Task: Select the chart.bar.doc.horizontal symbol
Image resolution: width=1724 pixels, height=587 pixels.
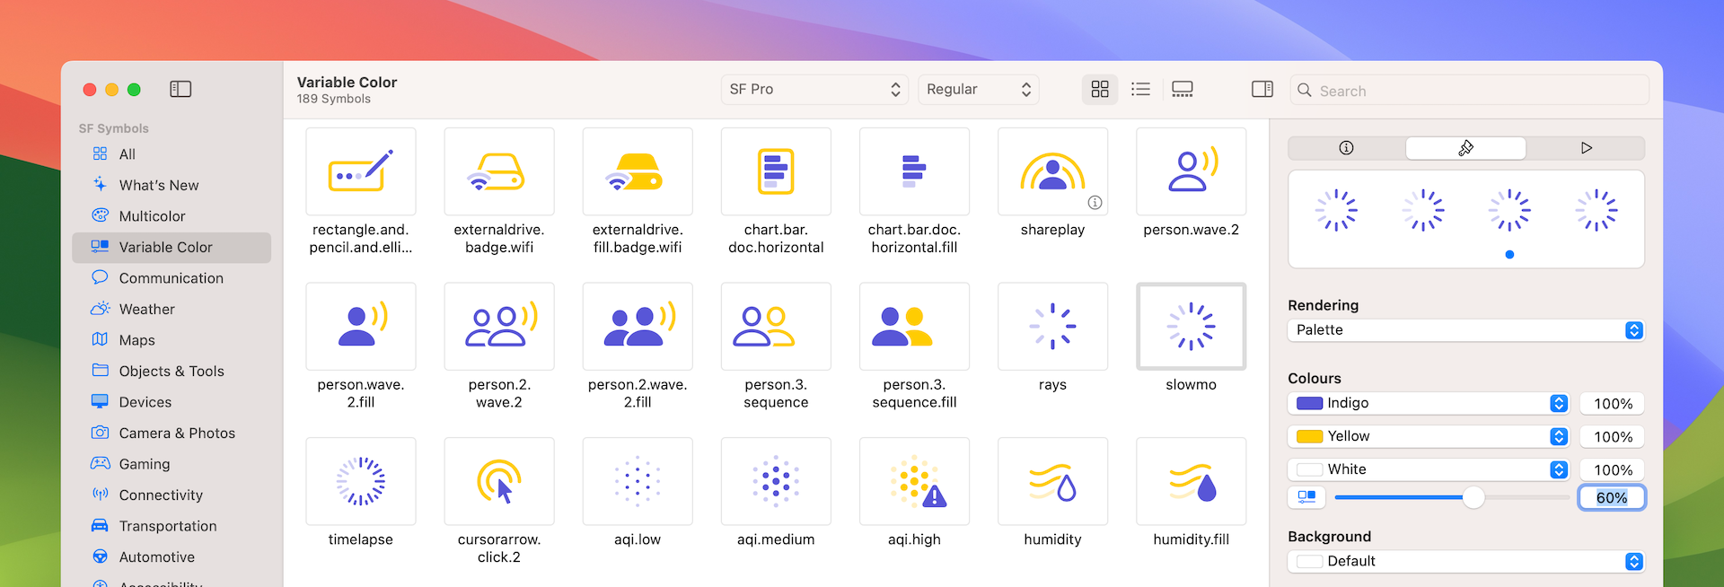Action: tap(776, 171)
